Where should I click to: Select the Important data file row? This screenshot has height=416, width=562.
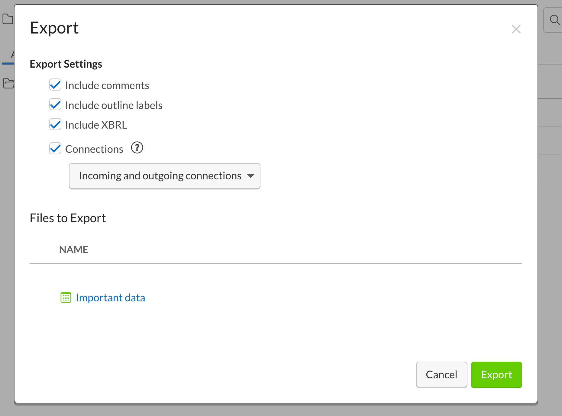tap(111, 298)
